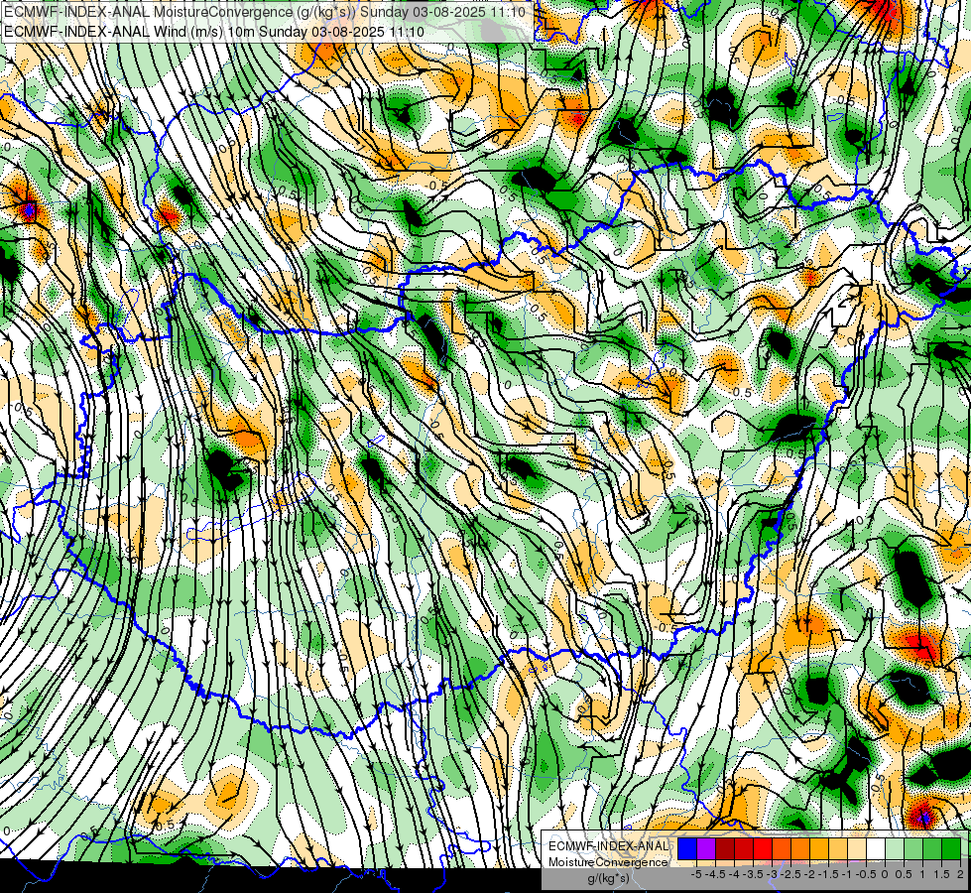This screenshot has width=971, height=893.
Task: Select the orange swatch between -2.5 and -2
Action: [800, 849]
